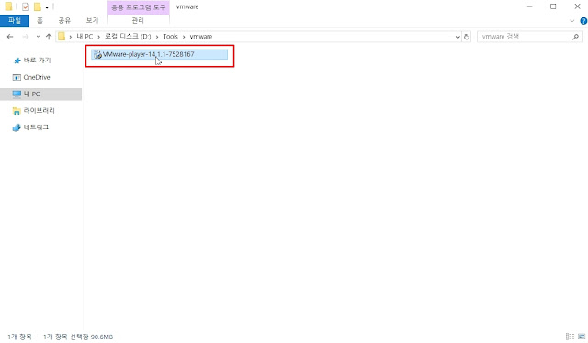Switch to the 홈 ribbon tab
Viewport: 588px width, 343px height.
pos(40,20)
